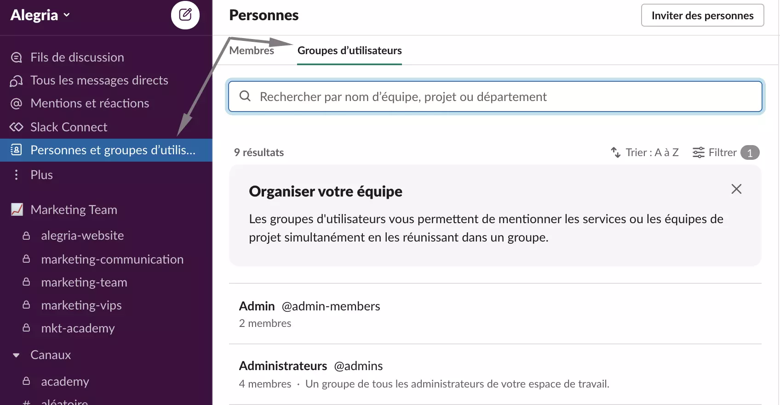Click the lock icon beside alegria-website

point(26,236)
